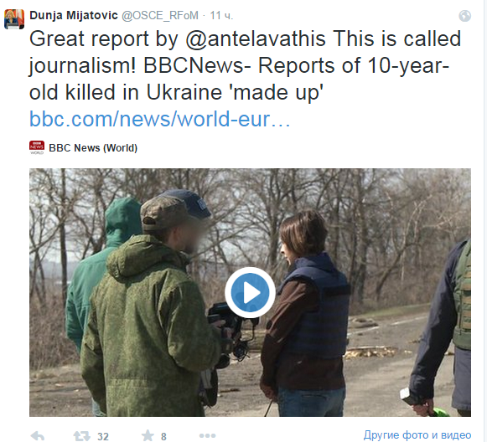
Task: Click the 11 ч. timestamp
Action: (221, 16)
